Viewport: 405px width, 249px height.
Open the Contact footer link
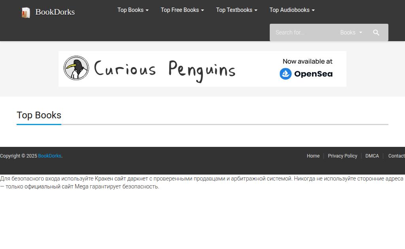(x=396, y=156)
